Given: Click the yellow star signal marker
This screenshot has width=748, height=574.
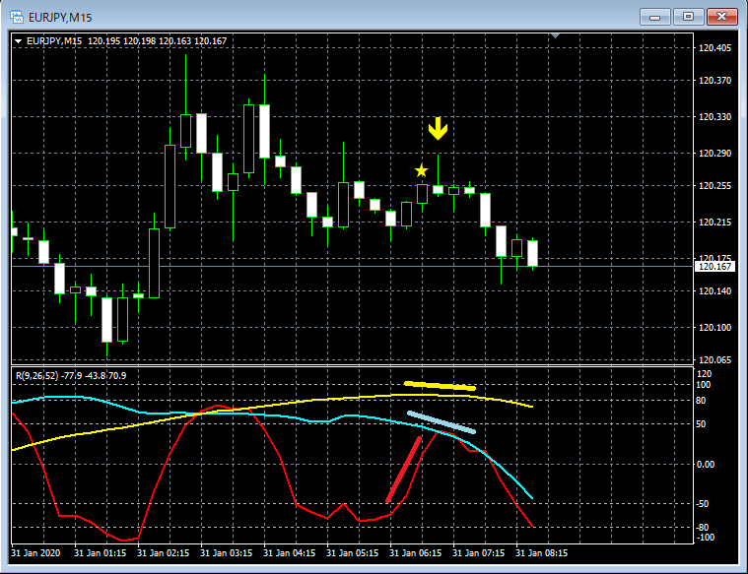Looking at the screenshot, I should coord(421,170).
